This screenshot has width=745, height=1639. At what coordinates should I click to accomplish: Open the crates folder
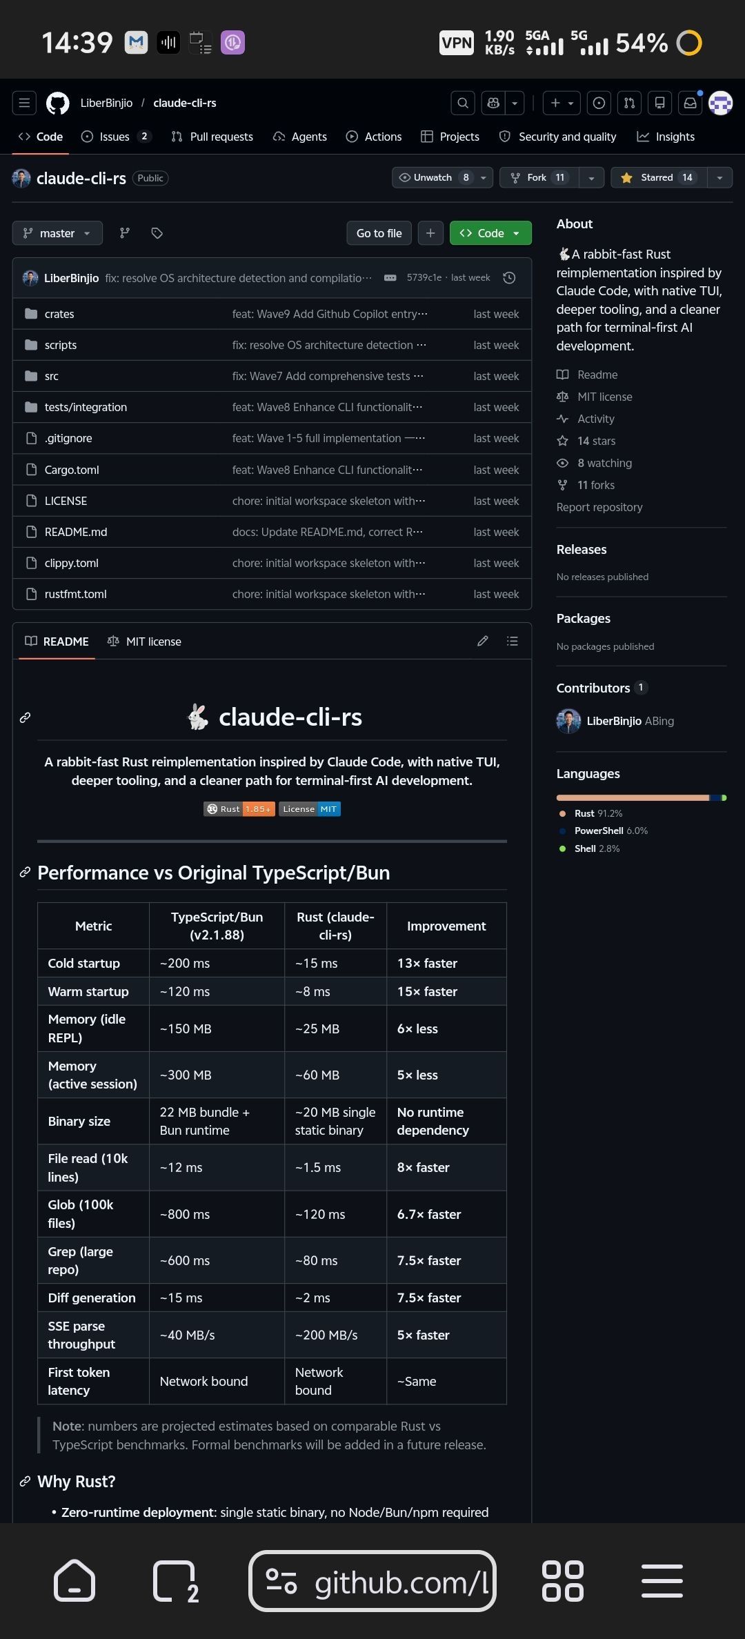click(x=59, y=314)
